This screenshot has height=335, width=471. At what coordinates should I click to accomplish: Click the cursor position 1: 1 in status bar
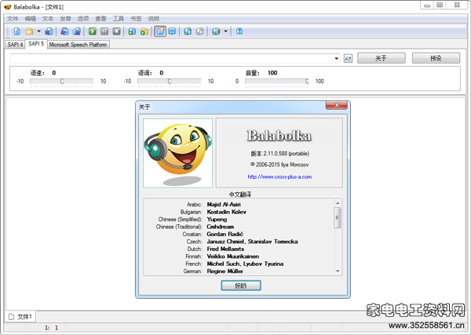51,327
